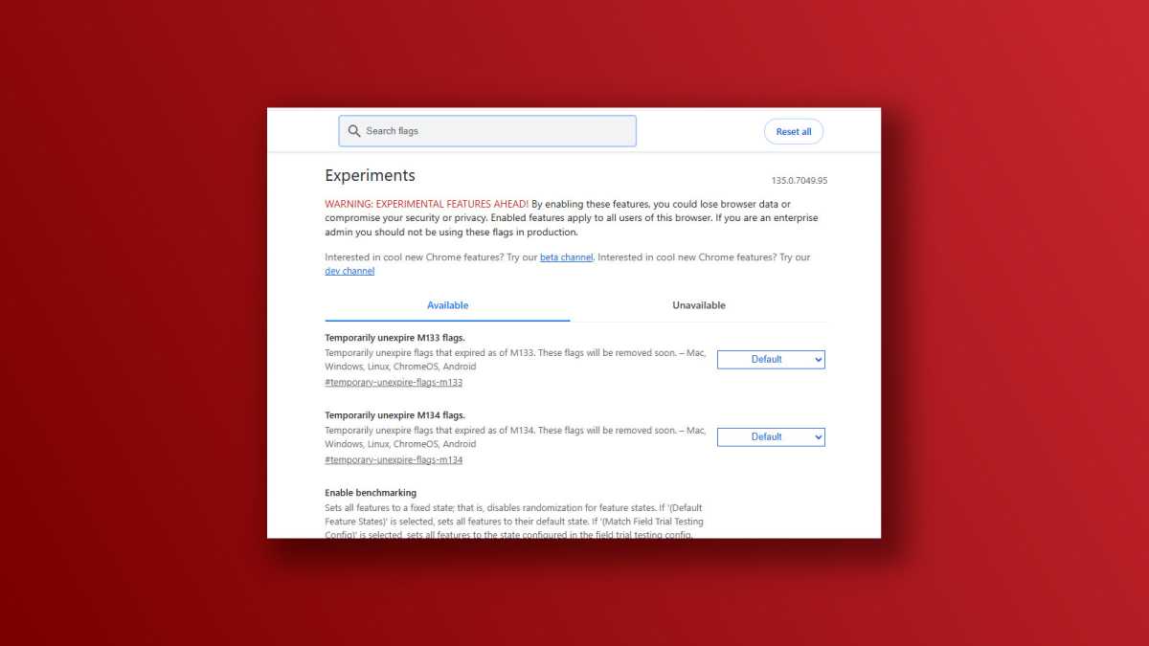Click the Enable benchmarking flag title
This screenshot has height=646, width=1149.
(371, 493)
